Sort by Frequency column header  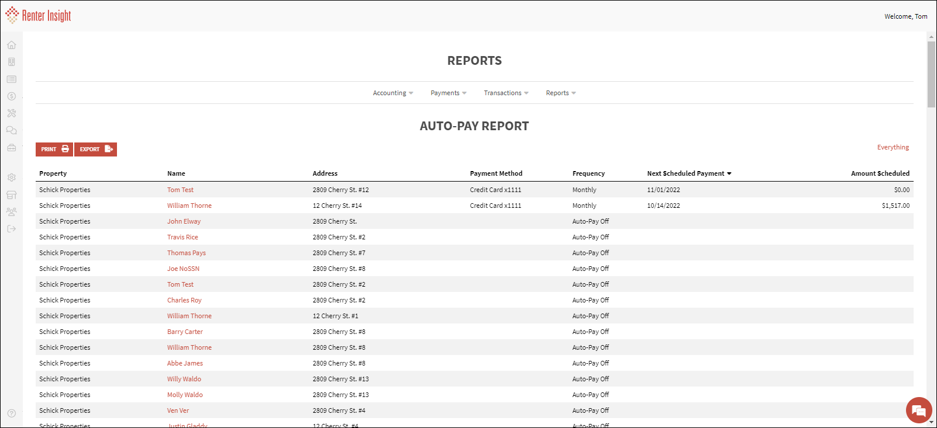[x=588, y=173]
